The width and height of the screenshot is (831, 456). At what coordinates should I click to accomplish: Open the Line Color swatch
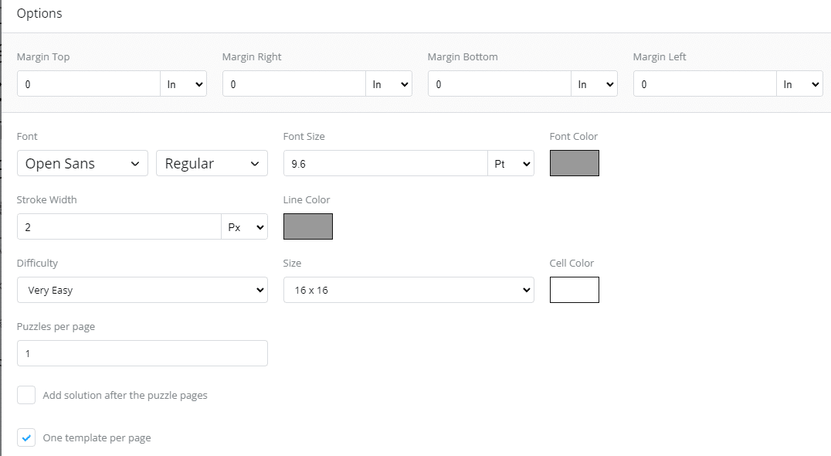308,226
